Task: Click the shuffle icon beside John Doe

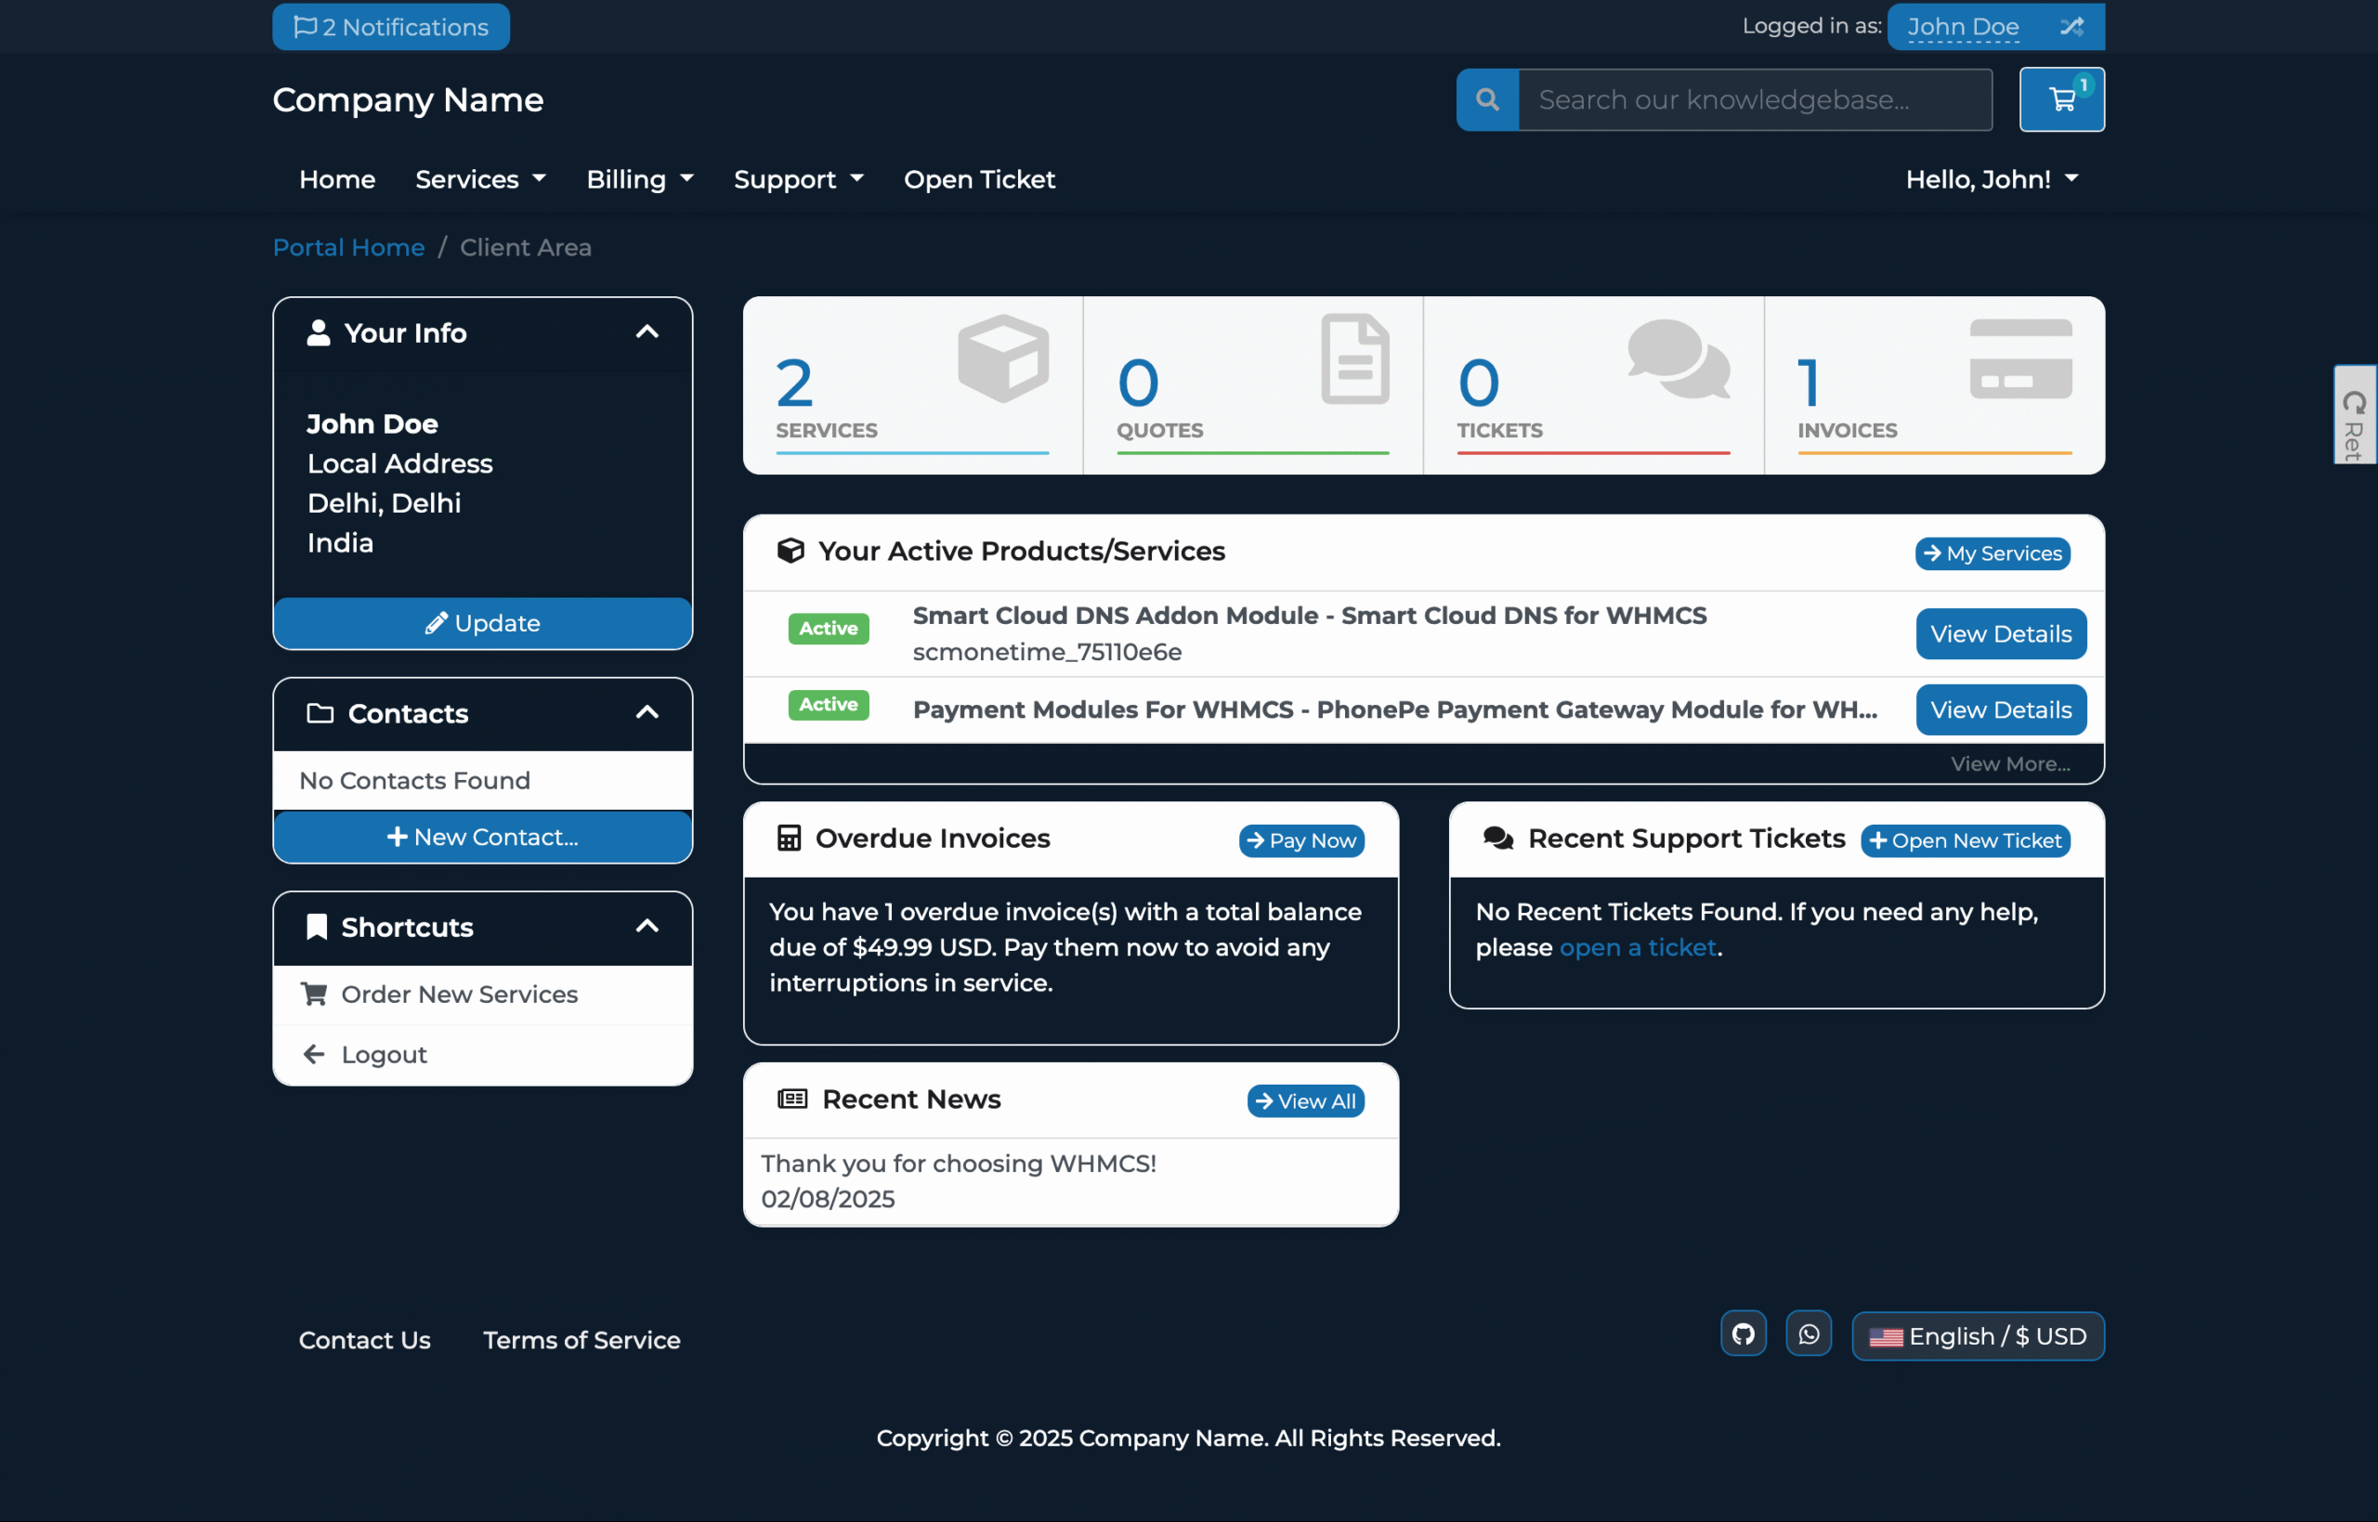Action: [2071, 27]
